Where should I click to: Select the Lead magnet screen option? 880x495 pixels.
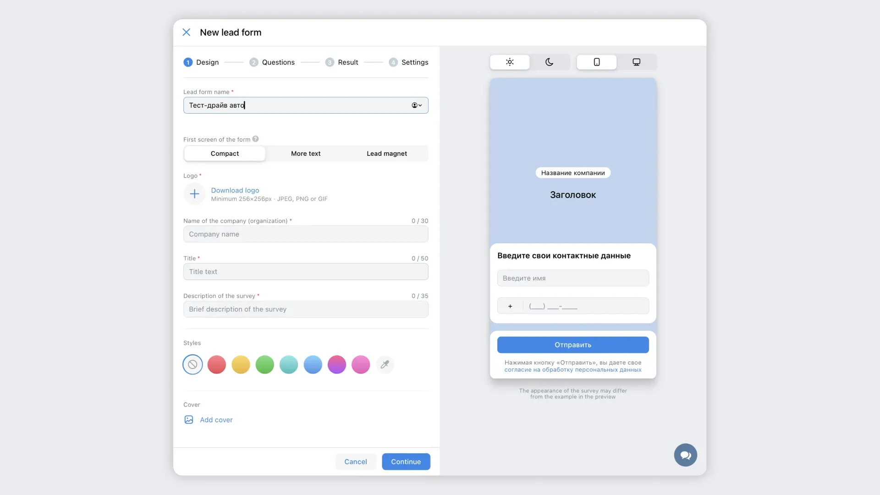click(386, 154)
